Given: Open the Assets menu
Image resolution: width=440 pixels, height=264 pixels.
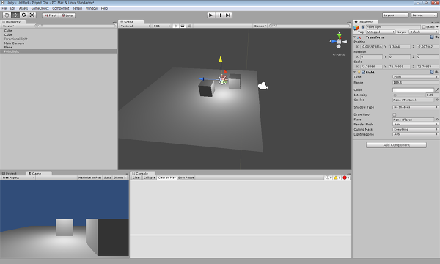Looking at the screenshot, I should point(23,8).
